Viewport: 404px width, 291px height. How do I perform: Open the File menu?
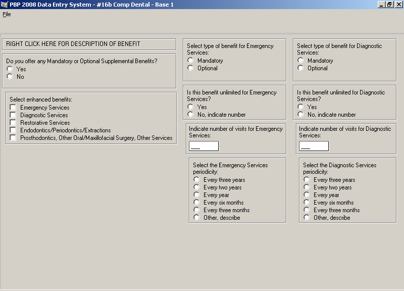tap(7, 14)
